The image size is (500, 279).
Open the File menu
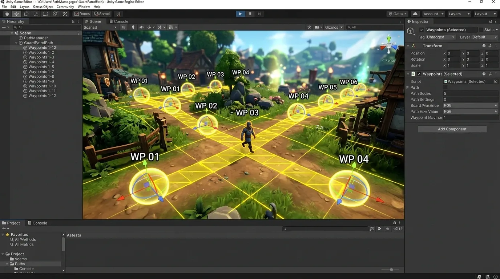[x=4, y=7]
